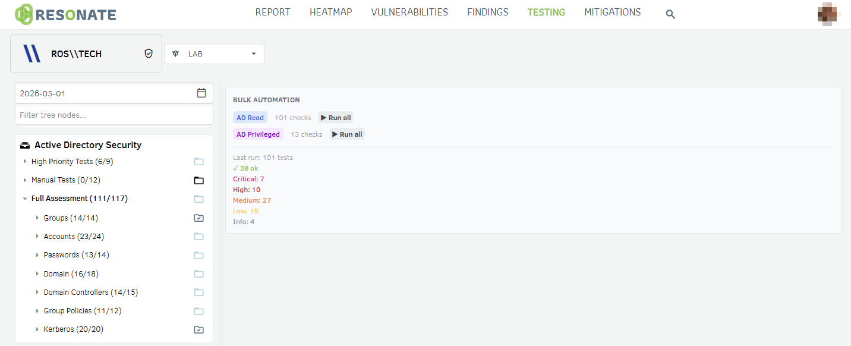Image resolution: width=851 pixels, height=346 pixels.
Task: Click the 'Low: 19' result
Action: click(245, 211)
